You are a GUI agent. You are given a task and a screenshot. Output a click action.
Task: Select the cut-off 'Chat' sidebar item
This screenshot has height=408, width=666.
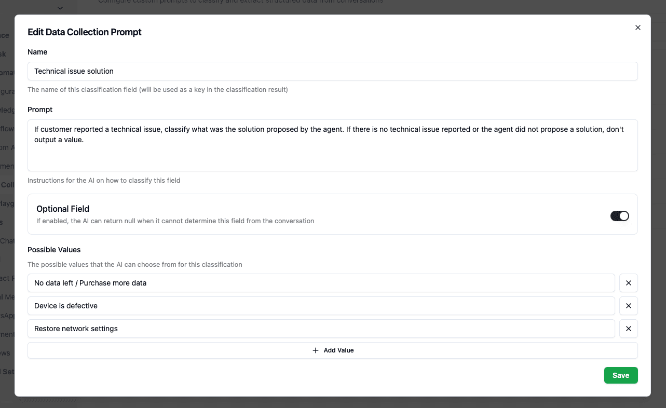7,241
